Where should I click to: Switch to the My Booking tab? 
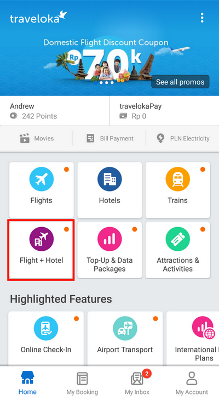click(x=82, y=383)
